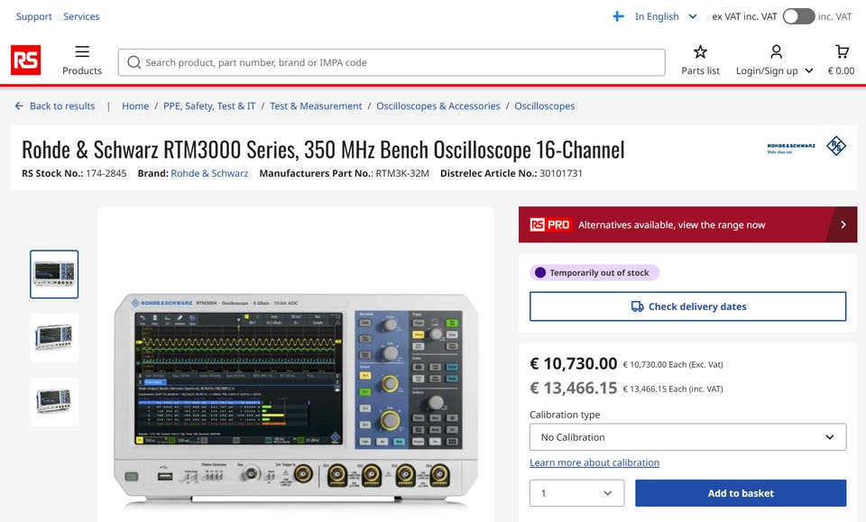Open Parts list star icon
Image resolution: width=866 pixels, height=522 pixels.
[700, 52]
